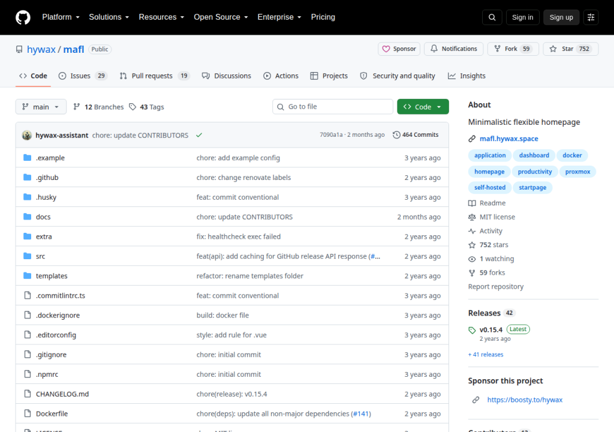Open the .gitignore file
Viewport: 614px width, 432px height.
(x=52, y=355)
